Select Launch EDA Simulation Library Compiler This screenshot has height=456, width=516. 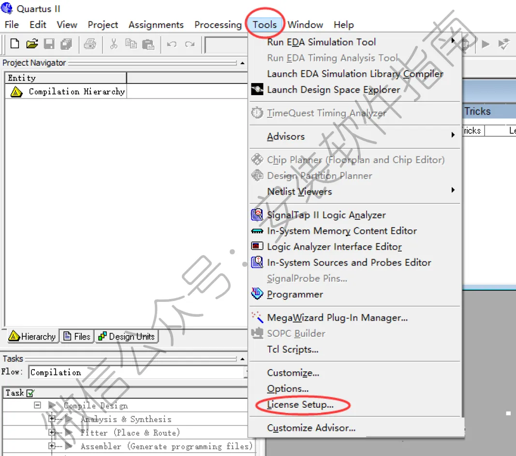(x=355, y=73)
